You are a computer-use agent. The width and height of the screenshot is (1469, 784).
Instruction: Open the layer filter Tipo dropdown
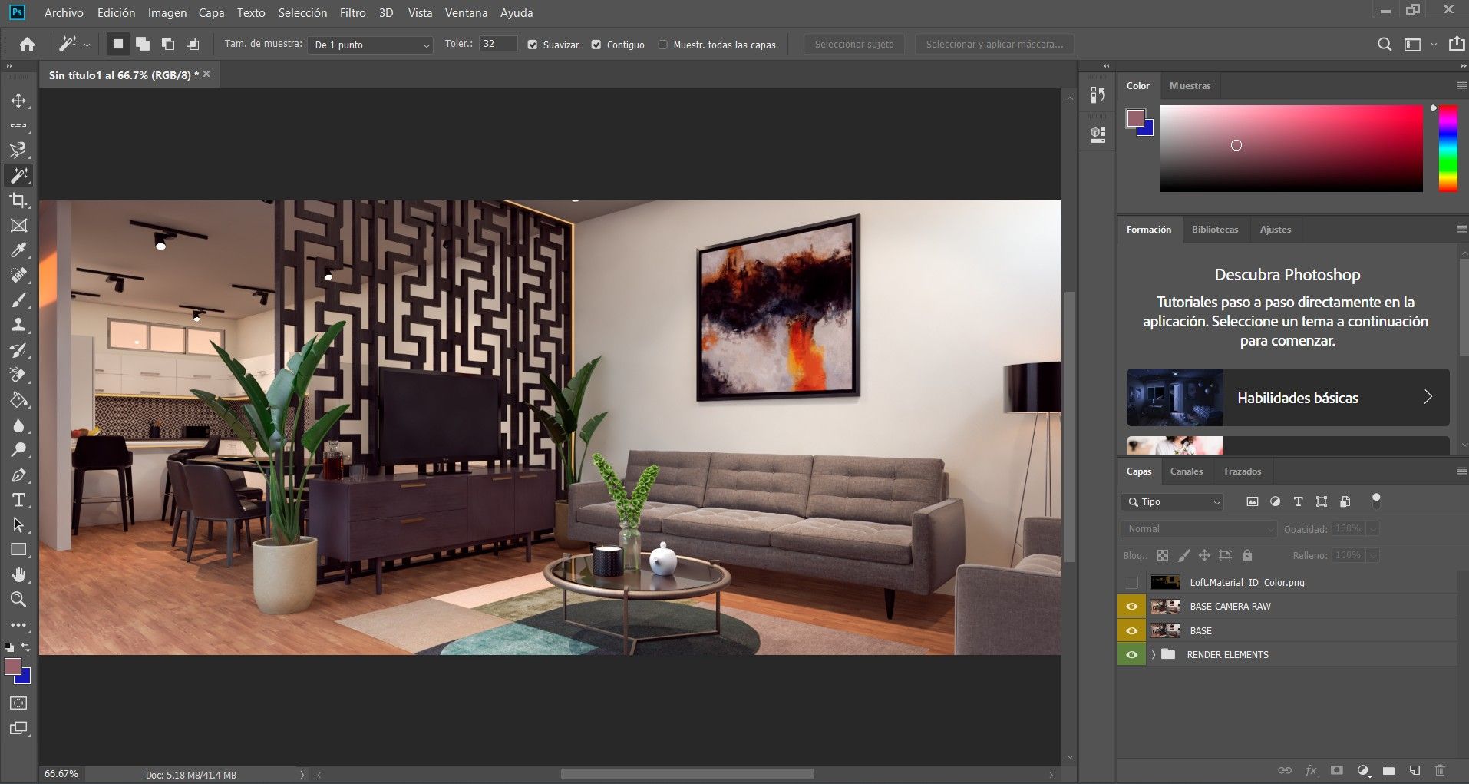[x=1172, y=502]
